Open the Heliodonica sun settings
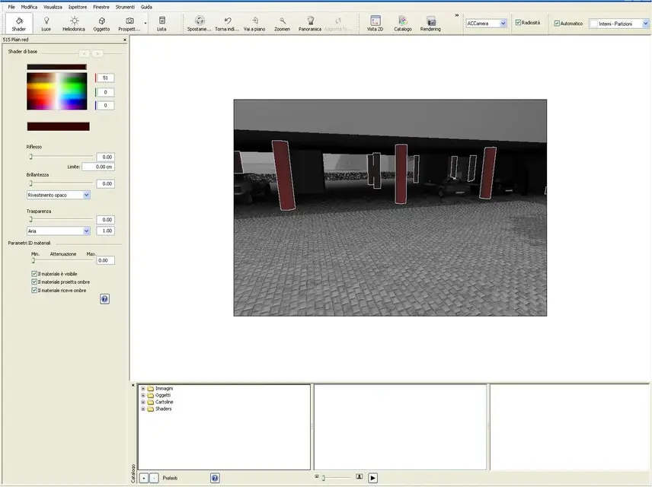652x487 pixels. point(74,24)
